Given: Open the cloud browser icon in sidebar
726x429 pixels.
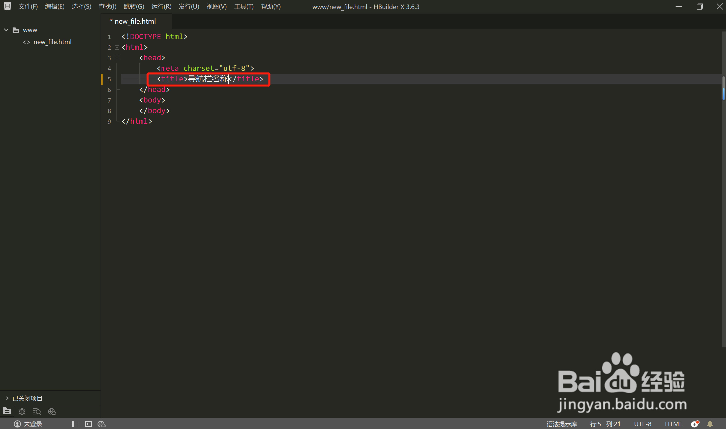Looking at the screenshot, I should [x=52, y=411].
